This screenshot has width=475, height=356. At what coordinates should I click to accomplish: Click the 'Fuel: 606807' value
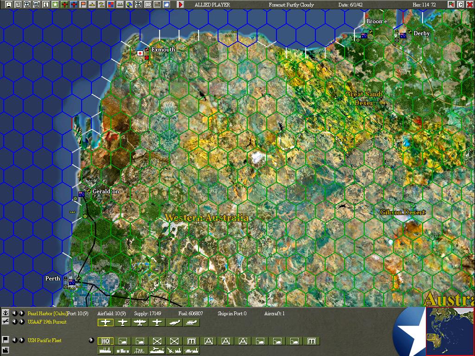191,313
